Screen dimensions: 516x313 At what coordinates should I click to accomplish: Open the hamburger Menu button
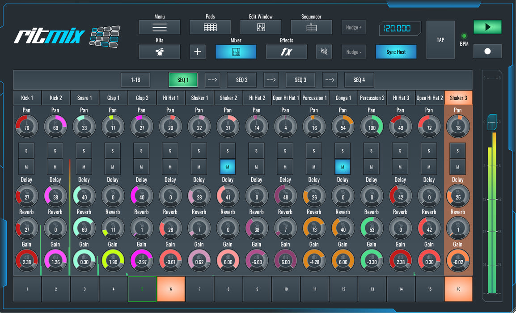click(159, 27)
